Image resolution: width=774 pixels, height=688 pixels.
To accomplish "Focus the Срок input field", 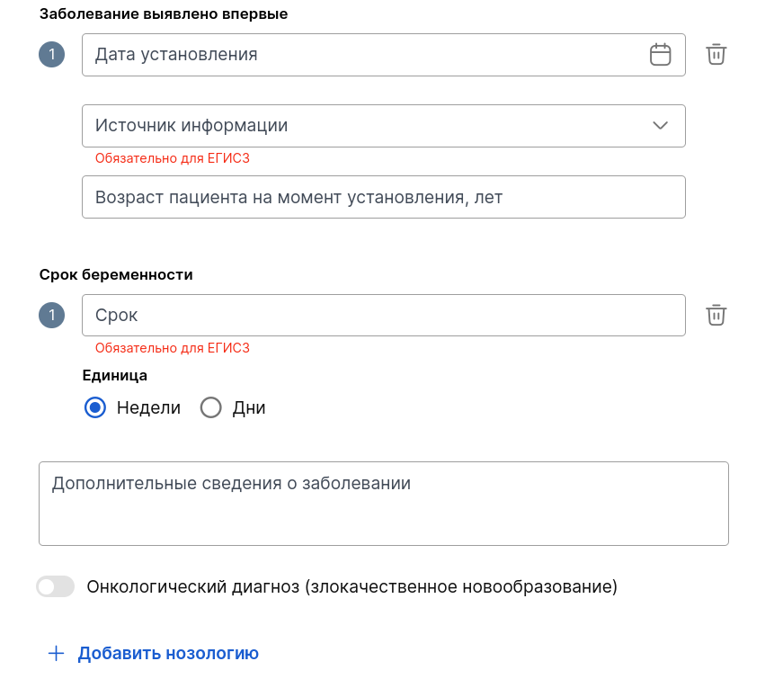I will (384, 315).
